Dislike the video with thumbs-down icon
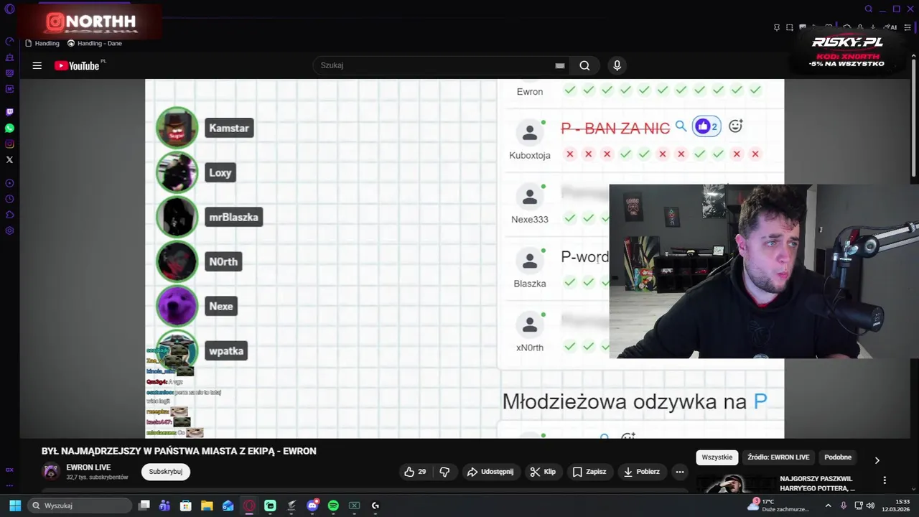Image resolution: width=919 pixels, height=517 pixels. click(x=444, y=472)
